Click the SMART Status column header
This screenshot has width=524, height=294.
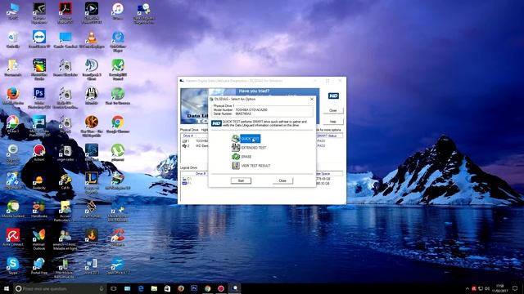coord(329,136)
